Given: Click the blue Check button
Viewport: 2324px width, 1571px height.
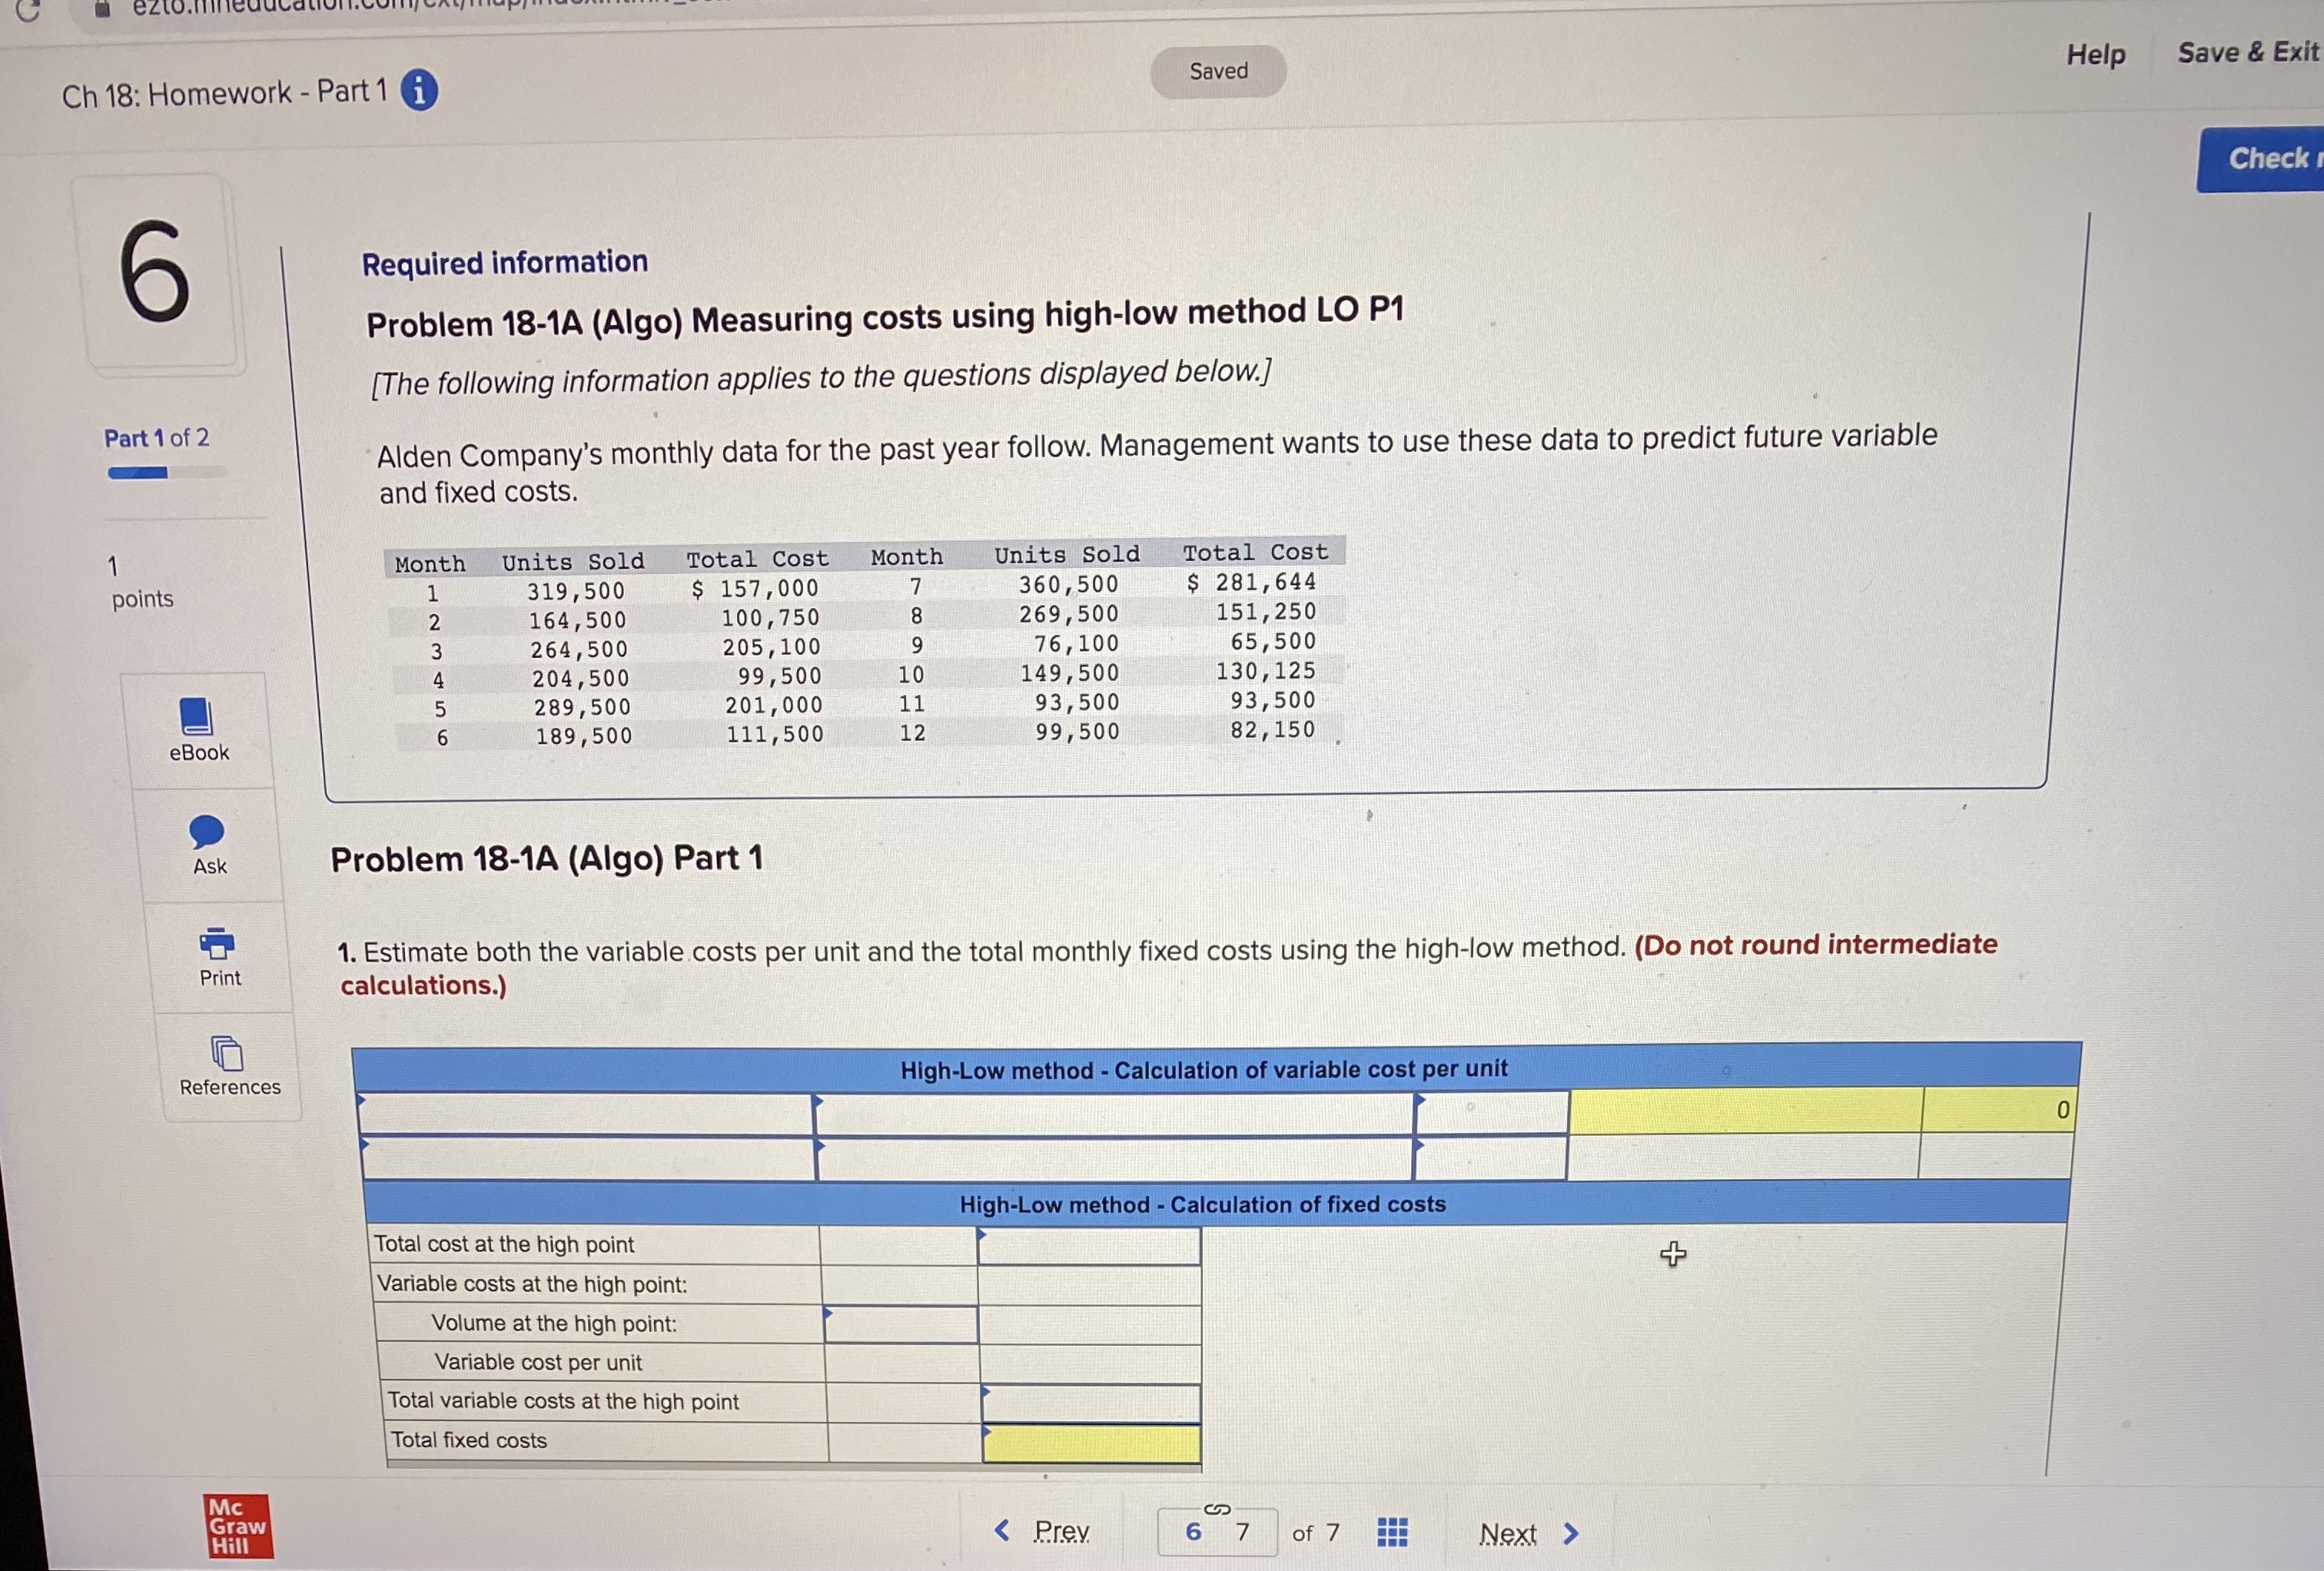Looking at the screenshot, I should coord(2262,159).
